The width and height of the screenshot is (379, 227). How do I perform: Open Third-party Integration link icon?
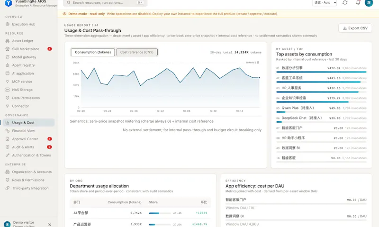tap(8, 188)
